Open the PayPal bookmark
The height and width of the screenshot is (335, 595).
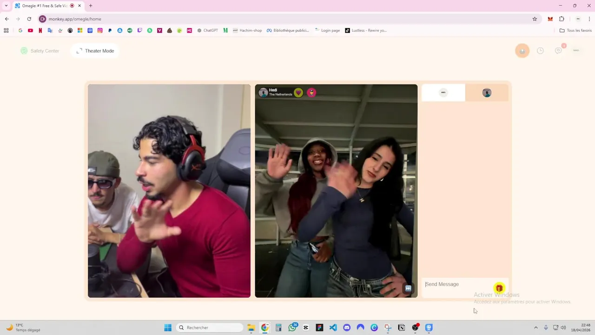coord(110,30)
